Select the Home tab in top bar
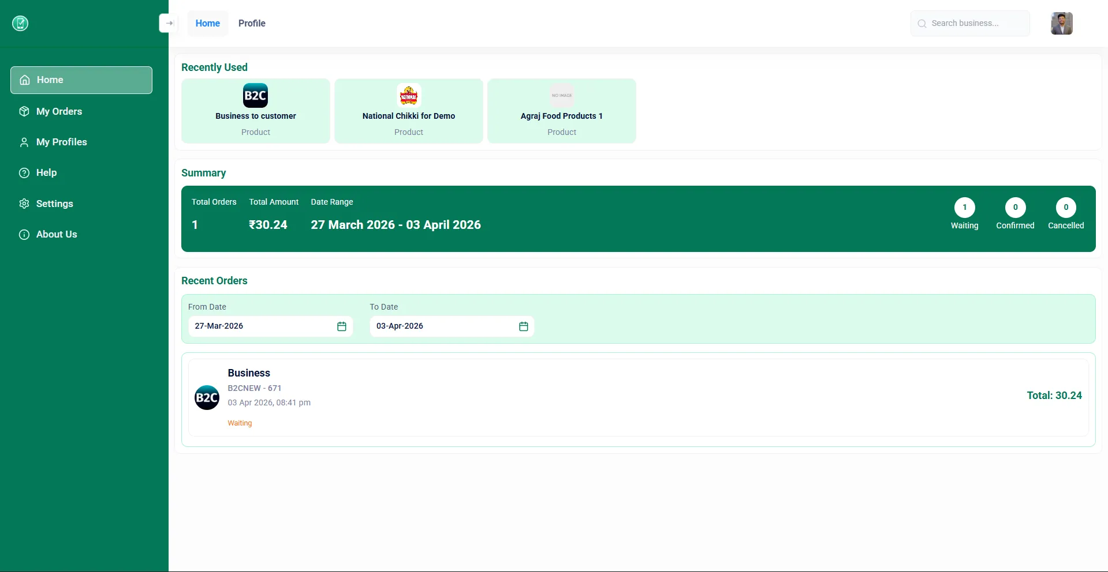This screenshot has height=572, width=1108. pos(208,24)
